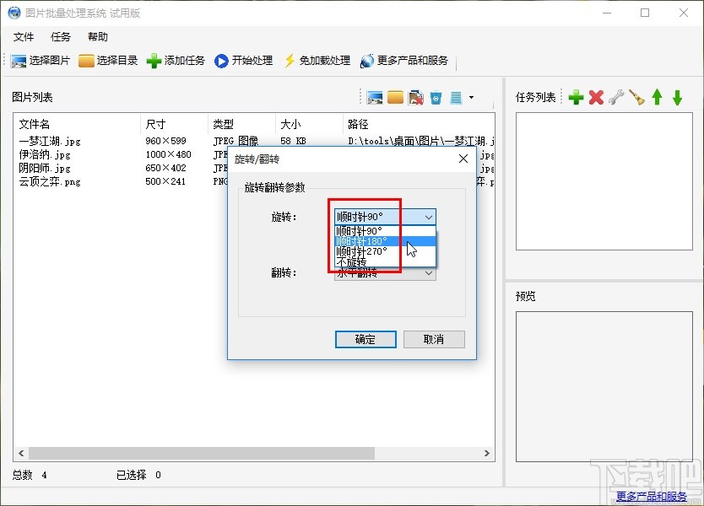Open the 翻转 flip dropdown
Viewport: 704px width, 506px height.
[428, 274]
